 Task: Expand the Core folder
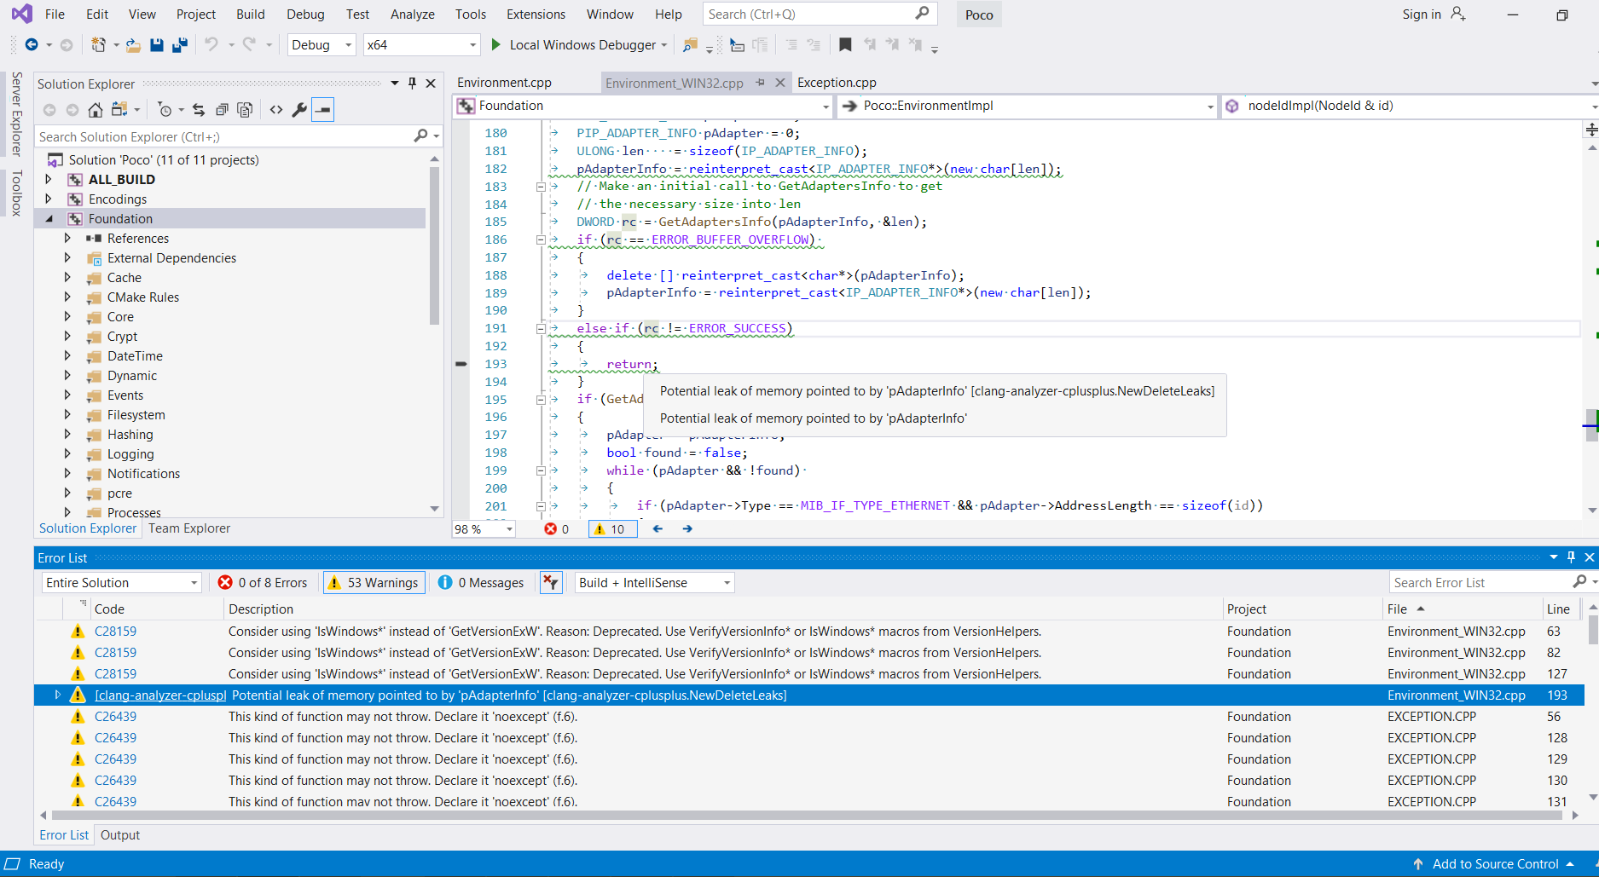(67, 316)
